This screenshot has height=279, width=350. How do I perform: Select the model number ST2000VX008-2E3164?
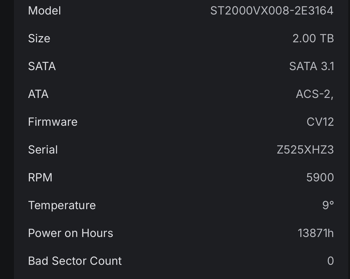click(x=272, y=11)
